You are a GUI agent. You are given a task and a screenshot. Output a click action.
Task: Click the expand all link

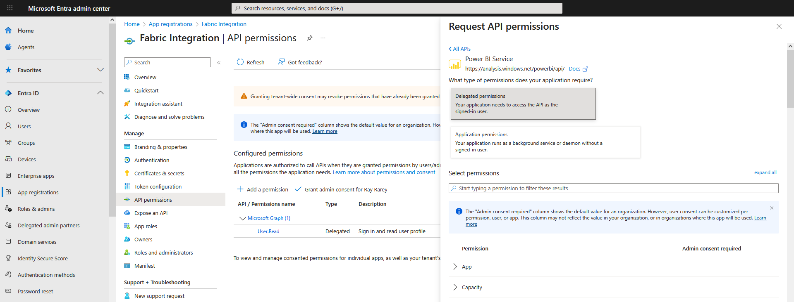tap(765, 172)
